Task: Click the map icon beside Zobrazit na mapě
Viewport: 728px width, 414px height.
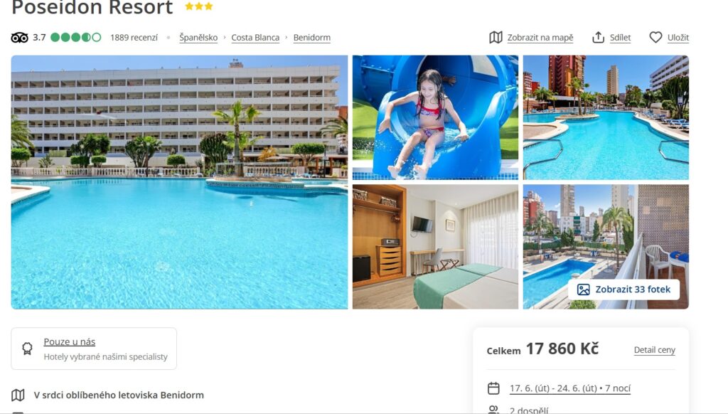Action: (496, 37)
